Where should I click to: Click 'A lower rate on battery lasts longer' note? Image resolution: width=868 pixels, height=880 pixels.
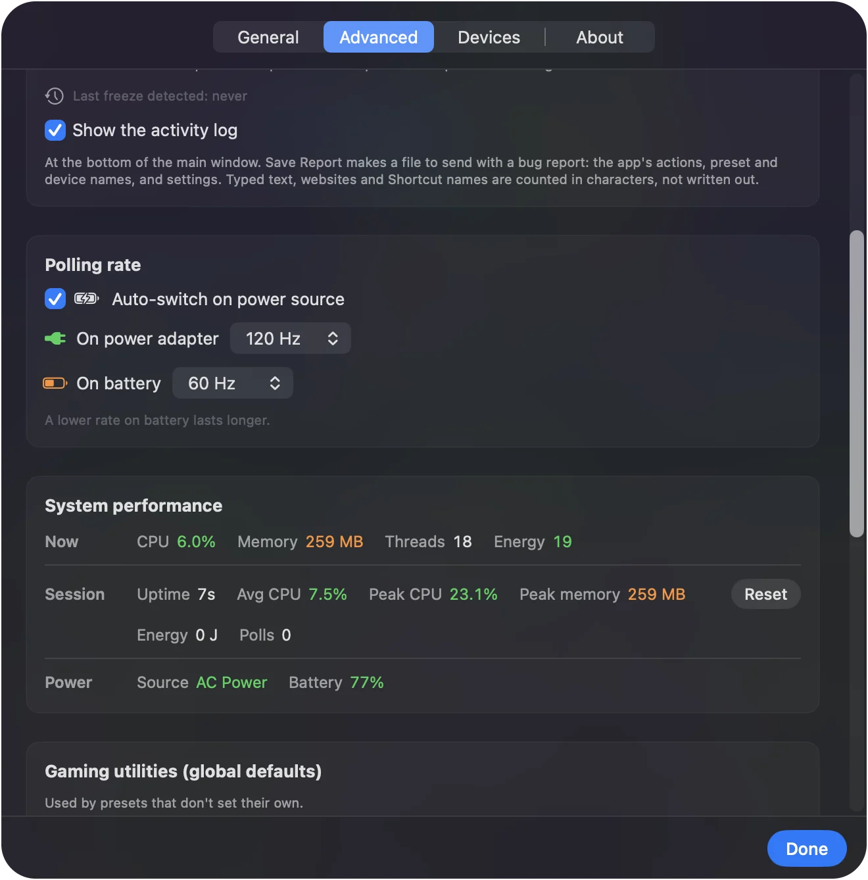point(157,420)
